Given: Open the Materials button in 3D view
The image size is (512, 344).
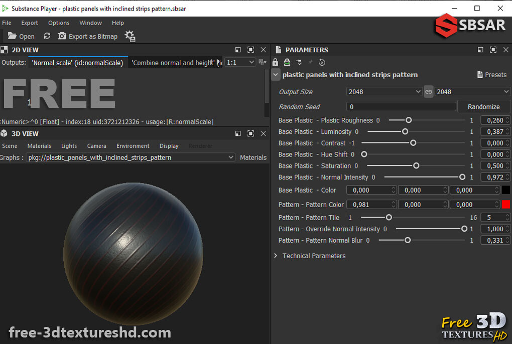Looking at the screenshot, I should (x=253, y=157).
